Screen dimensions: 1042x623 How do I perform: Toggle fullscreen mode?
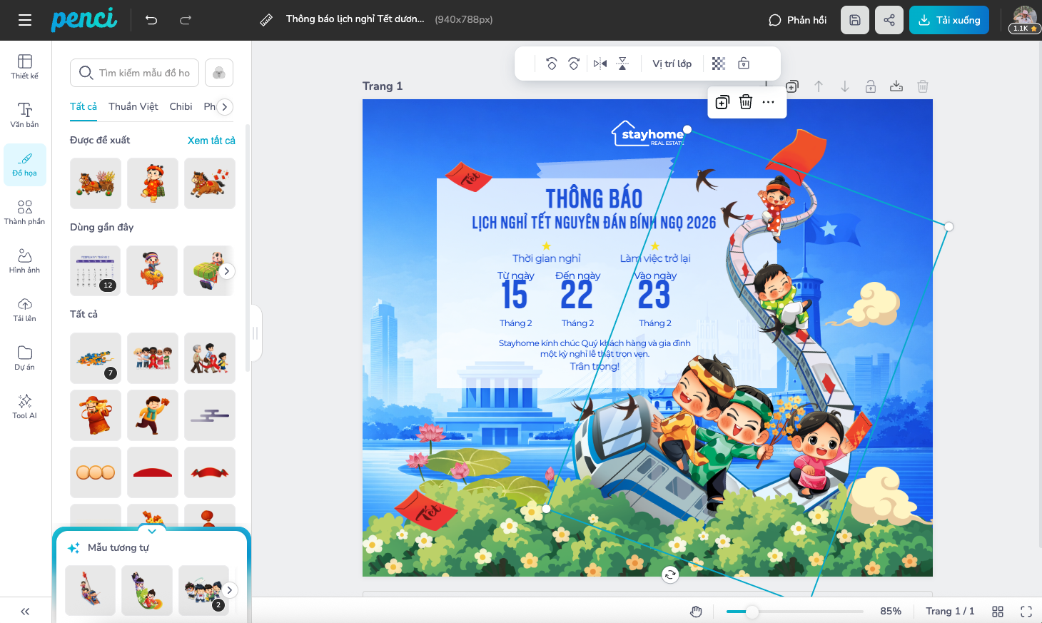click(x=1026, y=612)
